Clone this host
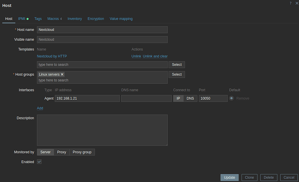Viewport: 299px width, 182px height. tap(249, 177)
